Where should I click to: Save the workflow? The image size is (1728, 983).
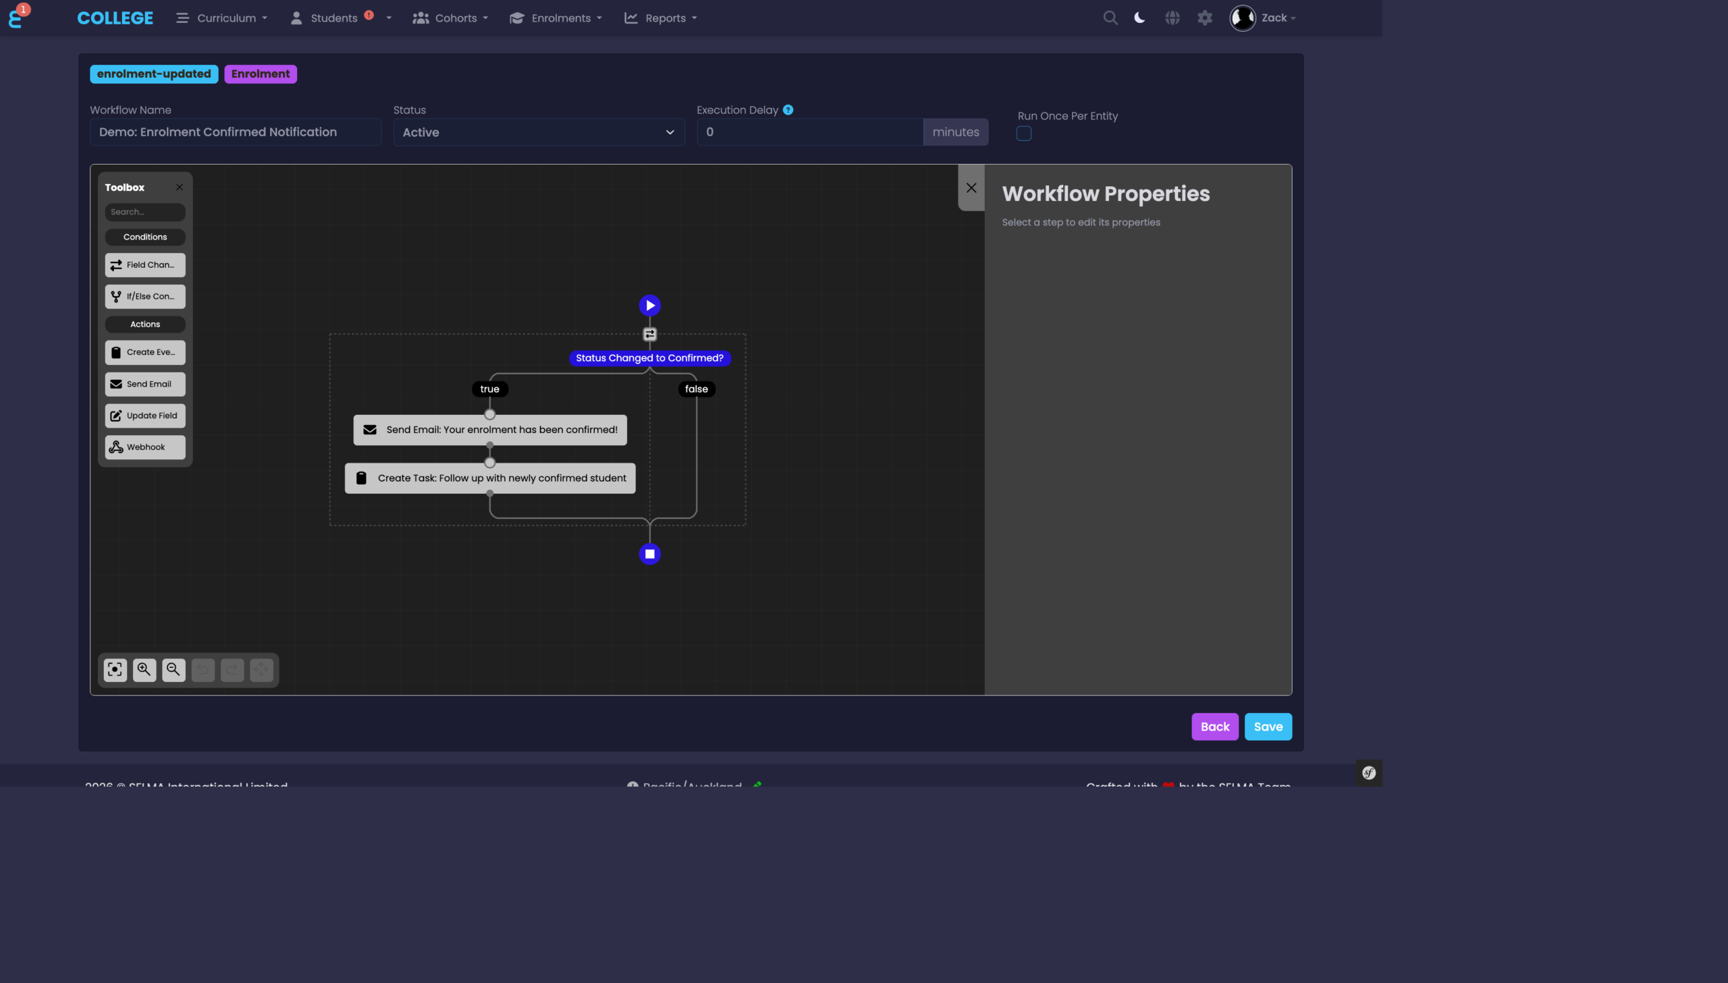tap(1268, 726)
